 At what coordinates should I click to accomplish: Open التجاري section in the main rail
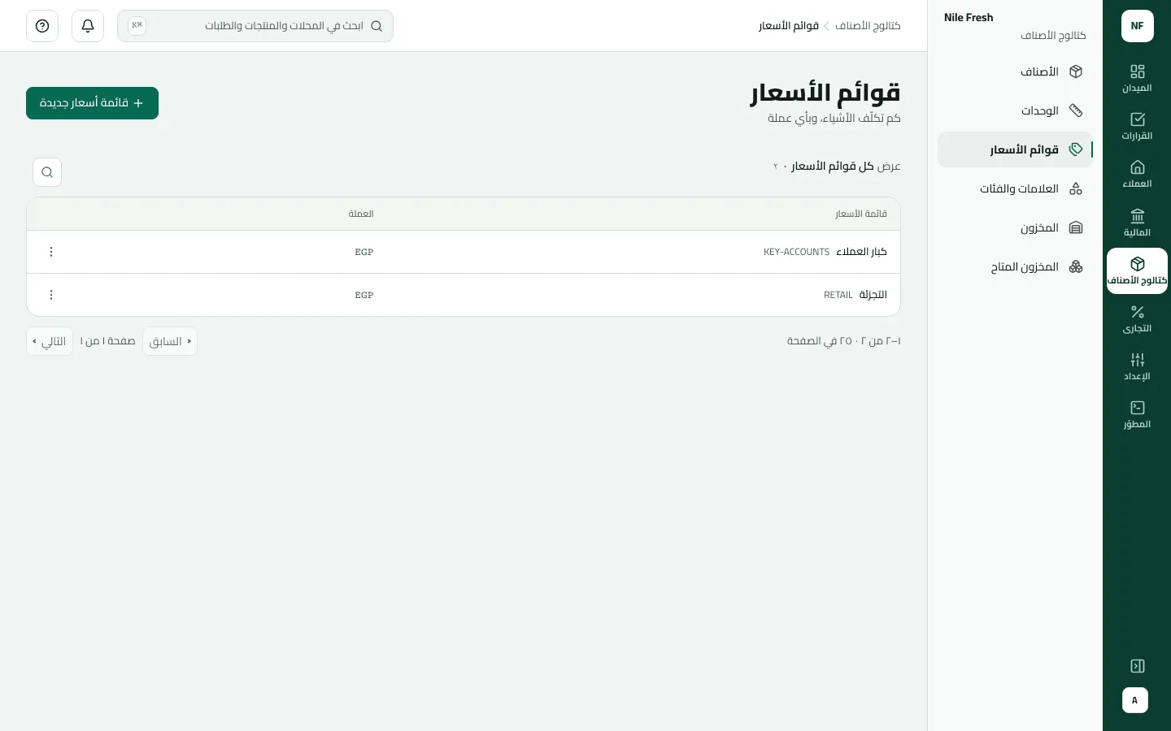(x=1137, y=318)
